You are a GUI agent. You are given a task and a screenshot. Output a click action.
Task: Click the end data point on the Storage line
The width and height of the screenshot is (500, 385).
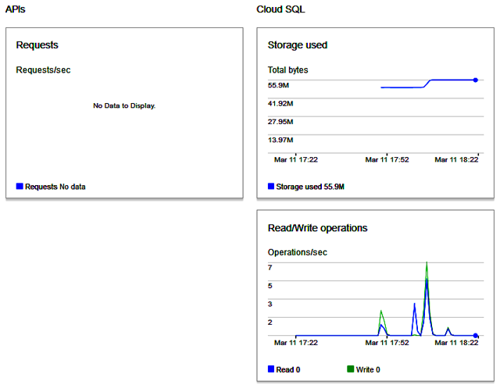point(476,80)
